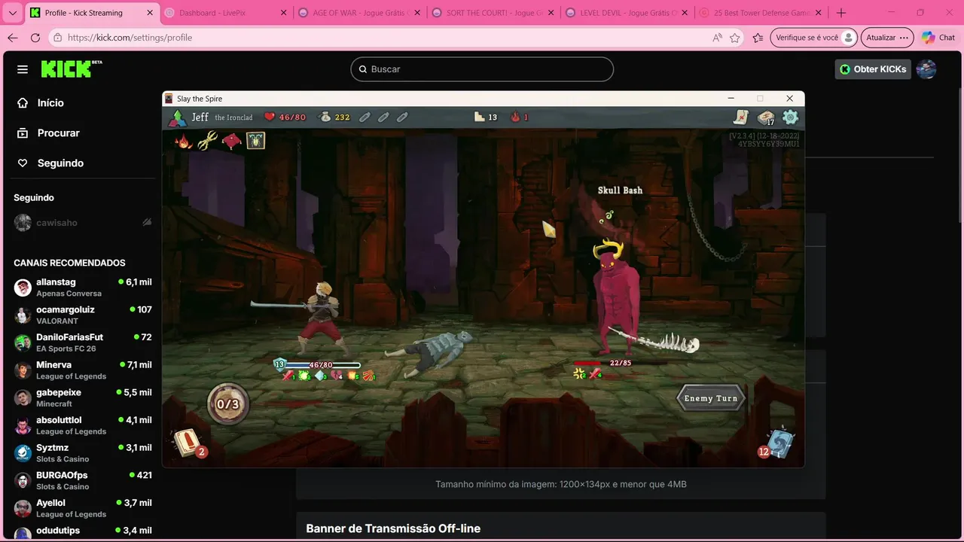Select the third empty potion slot
The image size is (964, 542).
coord(402,117)
